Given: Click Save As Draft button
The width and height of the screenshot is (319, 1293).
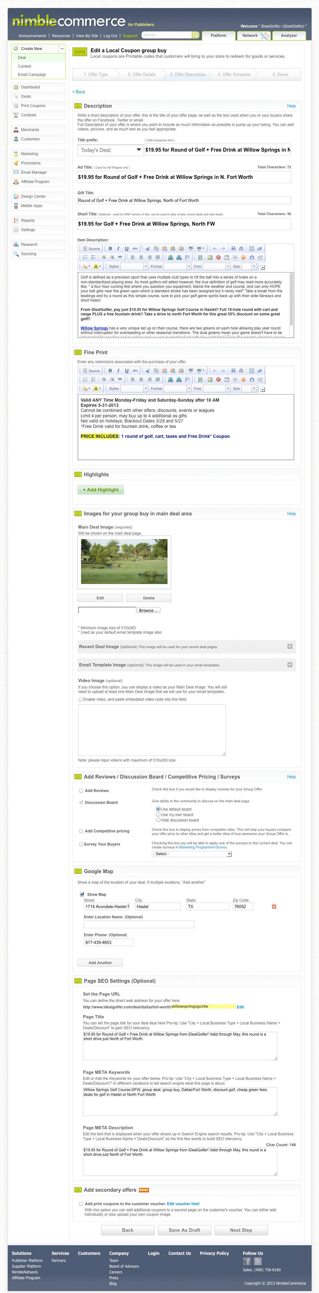Looking at the screenshot, I should (x=184, y=1230).
